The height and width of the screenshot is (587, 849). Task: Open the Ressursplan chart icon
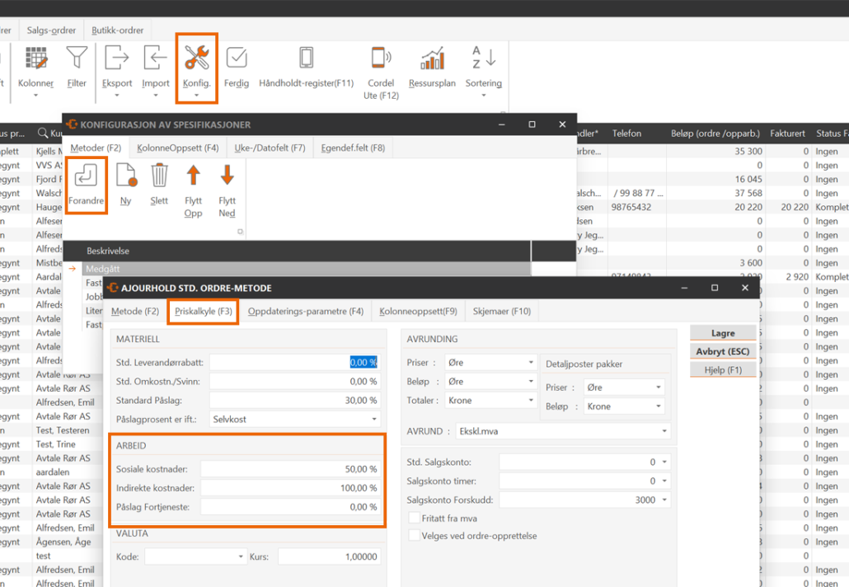[x=432, y=58]
